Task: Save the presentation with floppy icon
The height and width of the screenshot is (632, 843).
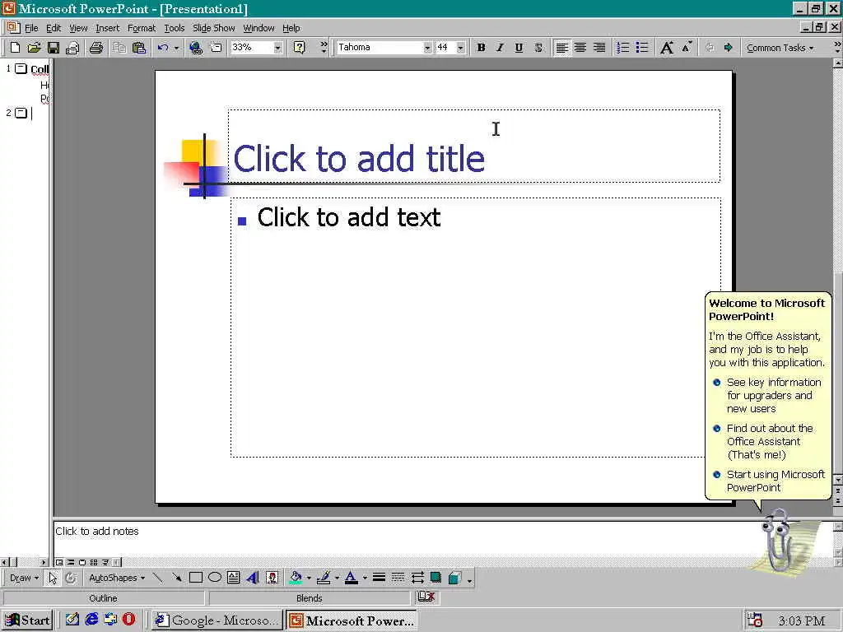Action: (53, 48)
